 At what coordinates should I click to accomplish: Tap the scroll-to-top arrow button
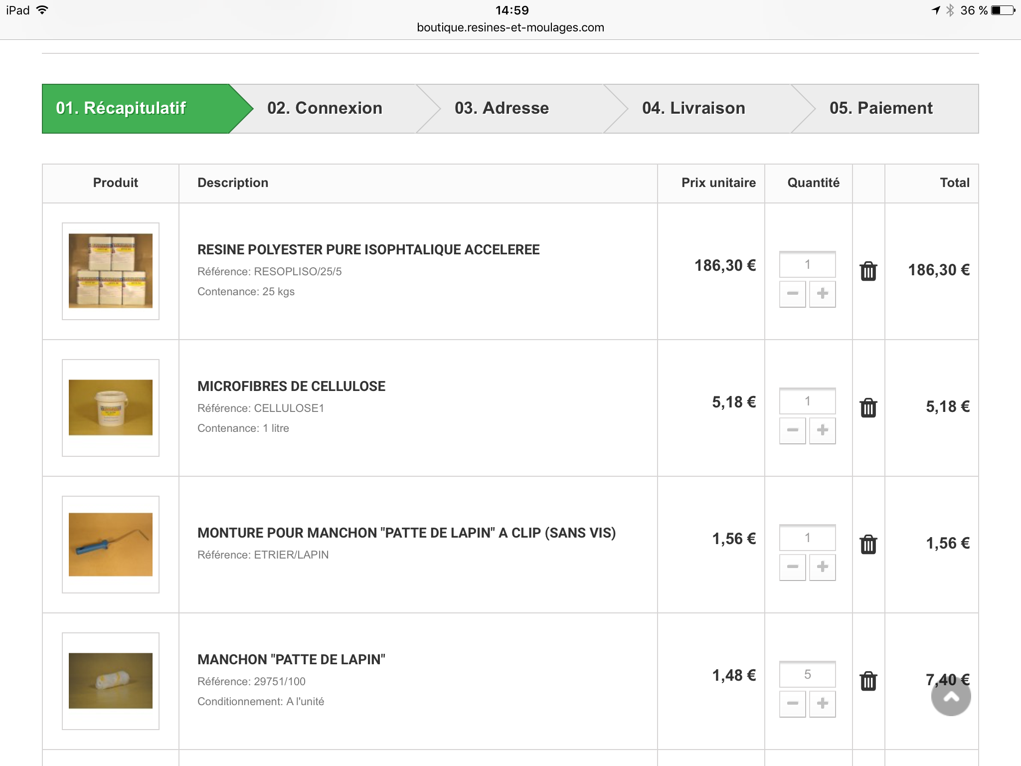[x=951, y=697]
